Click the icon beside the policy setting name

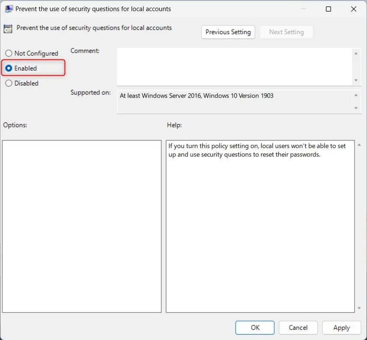[x=8, y=28]
